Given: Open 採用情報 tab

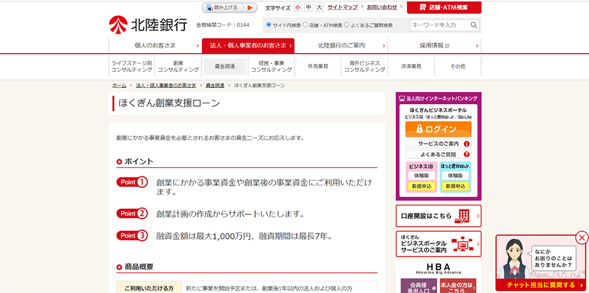Looking at the screenshot, I should [434, 45].
